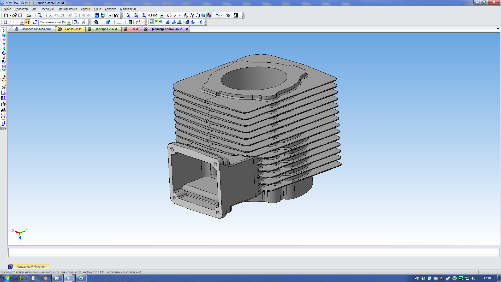Toggle Shaded with edges display mode
Viewport: 501px width, 282px height.
(209, 15)
